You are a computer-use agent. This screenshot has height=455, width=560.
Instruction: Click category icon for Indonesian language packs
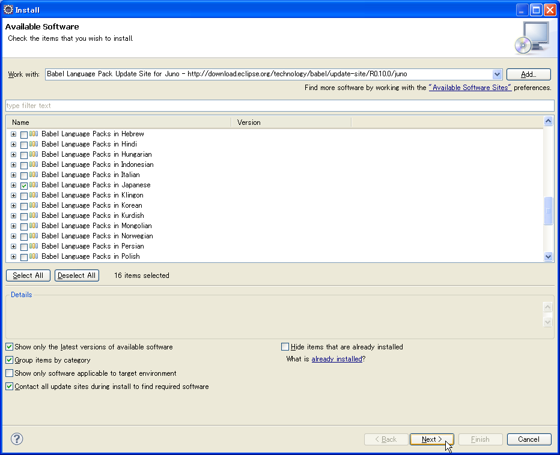click(x=34, y=164)
